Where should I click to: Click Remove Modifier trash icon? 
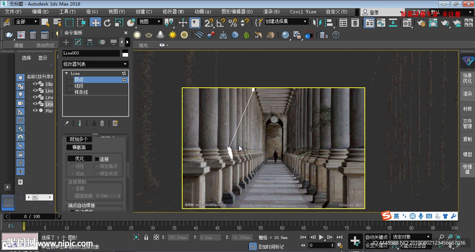[x=102, y=123]
